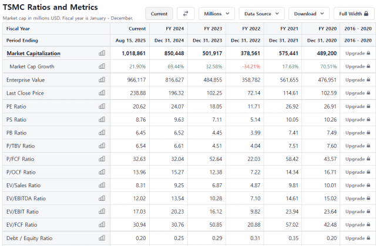
Task: Open the Market Capitalization link
Action: pos(33,53)
